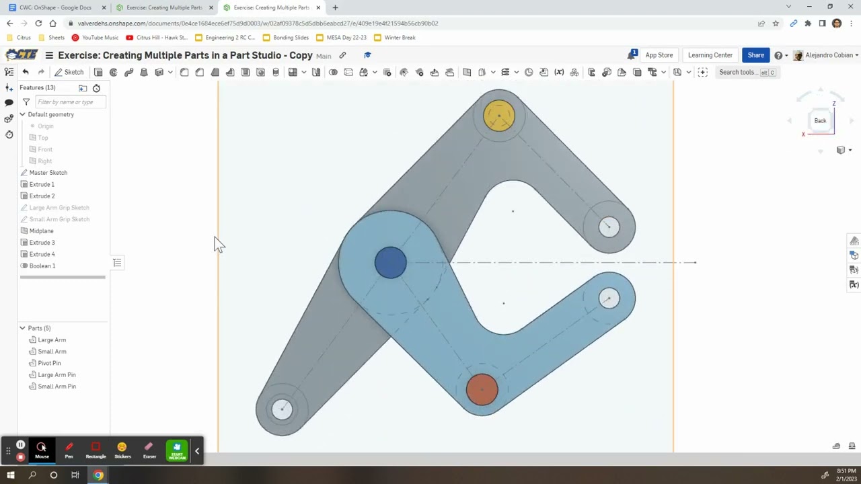Collapse the recording toolbar arrow

click(197, 451)
